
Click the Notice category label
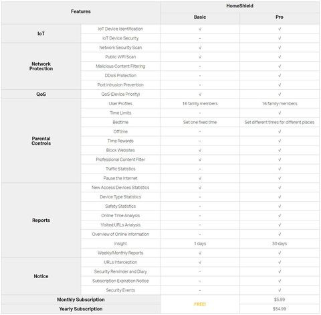(41, 276)
